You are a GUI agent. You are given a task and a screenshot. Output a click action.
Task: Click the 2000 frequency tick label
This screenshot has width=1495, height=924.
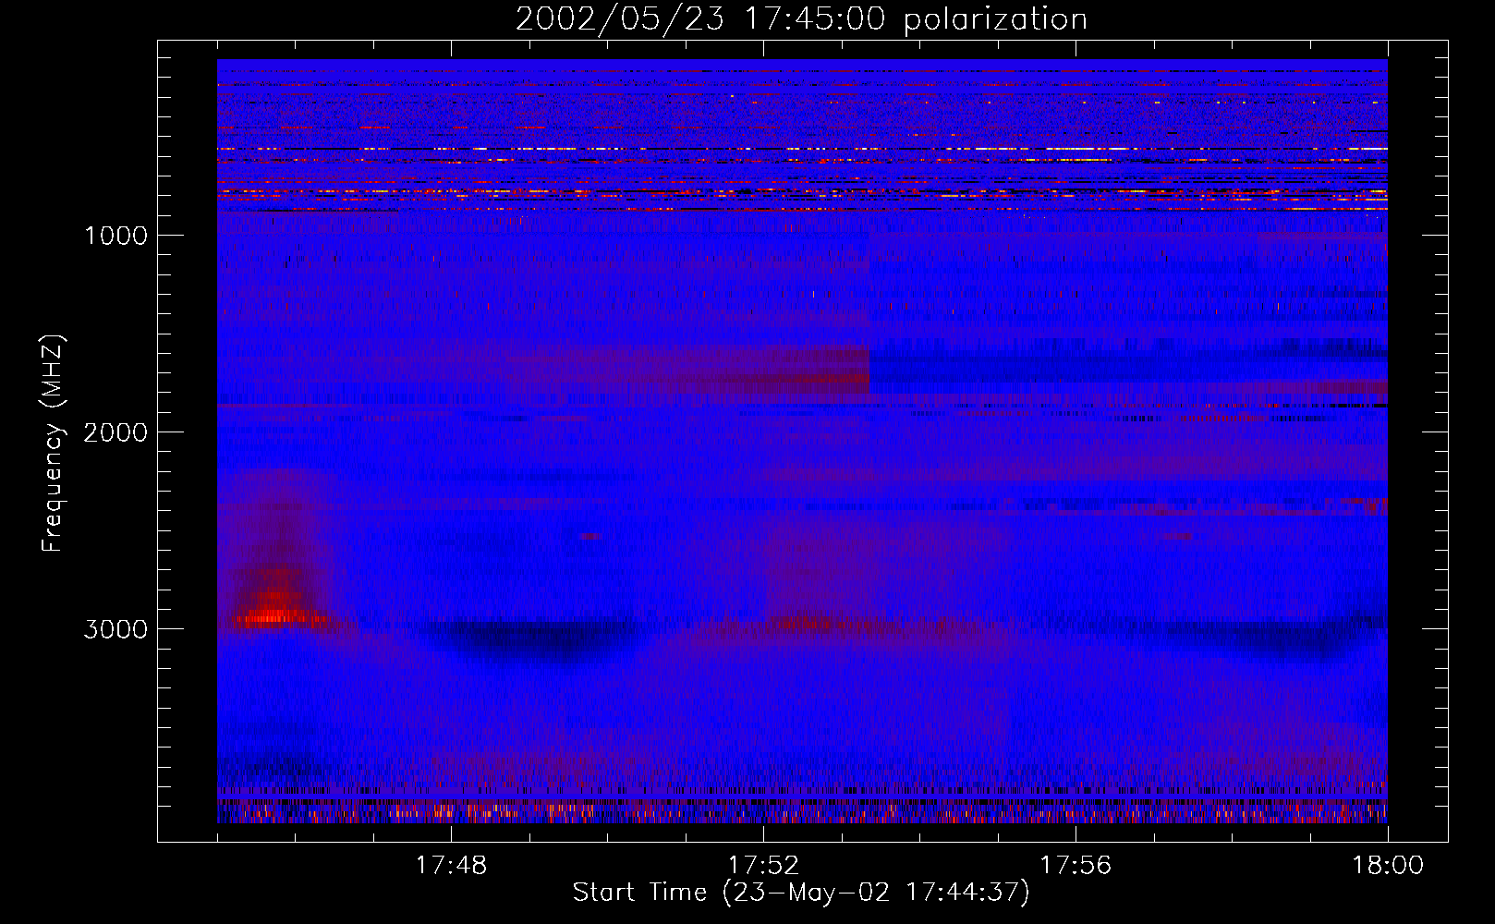pos(115,432)
